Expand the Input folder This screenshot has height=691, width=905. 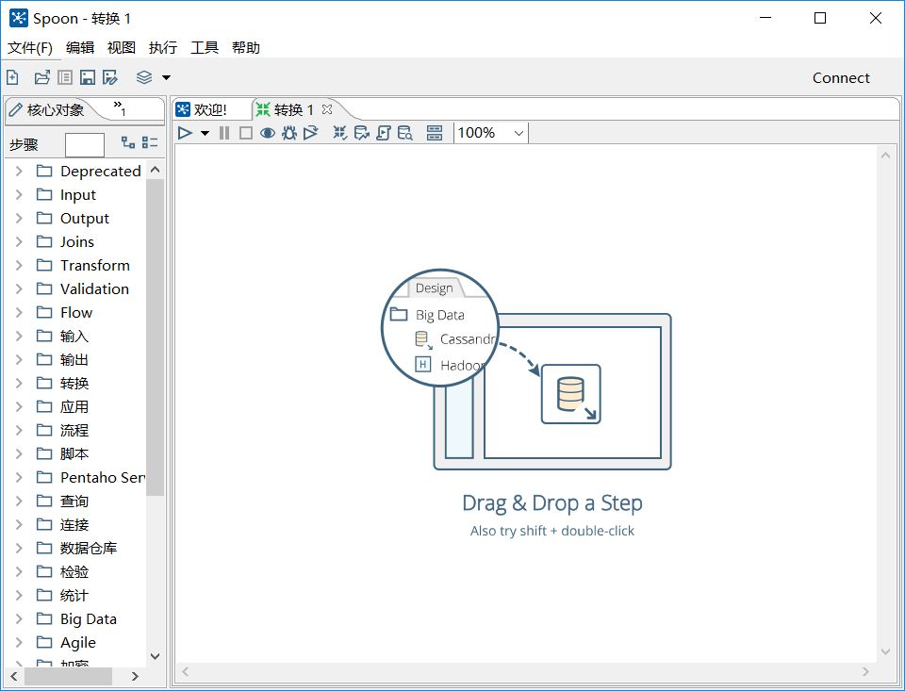[19, 194]
